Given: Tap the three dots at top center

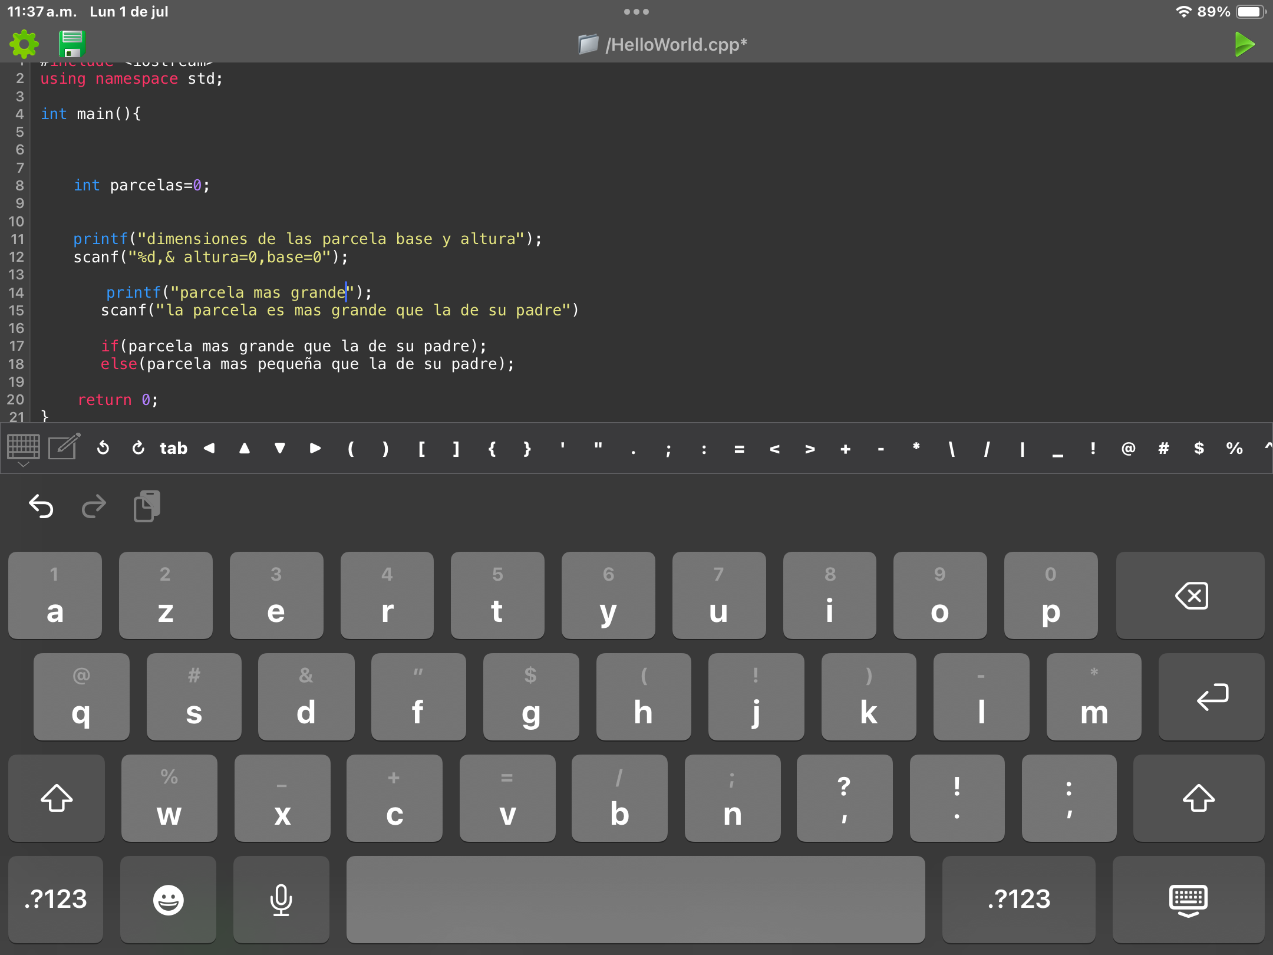Looking at the screenshot, I should click(x=636, y=12).
